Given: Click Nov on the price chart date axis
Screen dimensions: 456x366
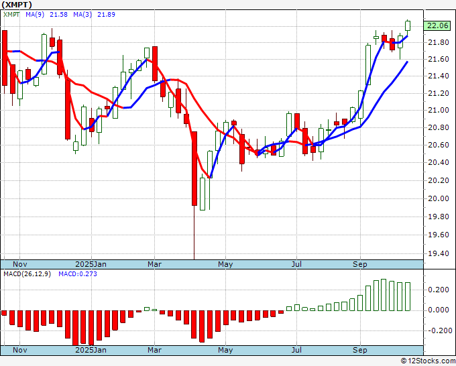Looking at the screenshot, I should point(19,264).
